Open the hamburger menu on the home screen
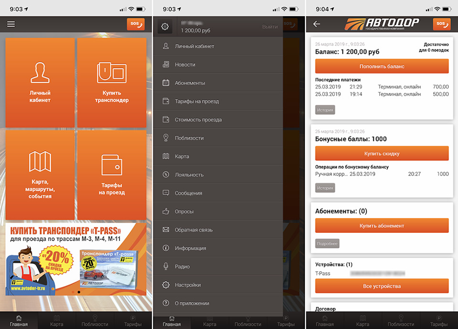Viewport: 458px width, 329px height. point(11,24)
